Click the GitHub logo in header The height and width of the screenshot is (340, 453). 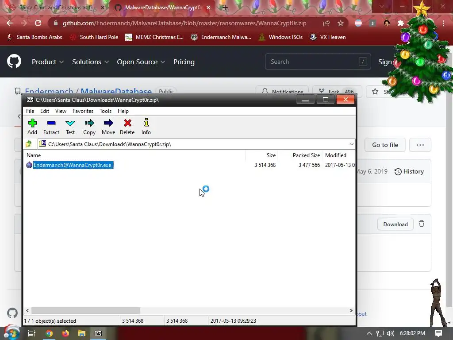(x=14, y=61)
